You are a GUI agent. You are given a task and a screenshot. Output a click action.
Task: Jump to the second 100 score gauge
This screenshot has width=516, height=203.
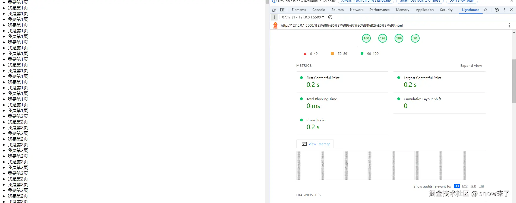(x=383, y=38)
